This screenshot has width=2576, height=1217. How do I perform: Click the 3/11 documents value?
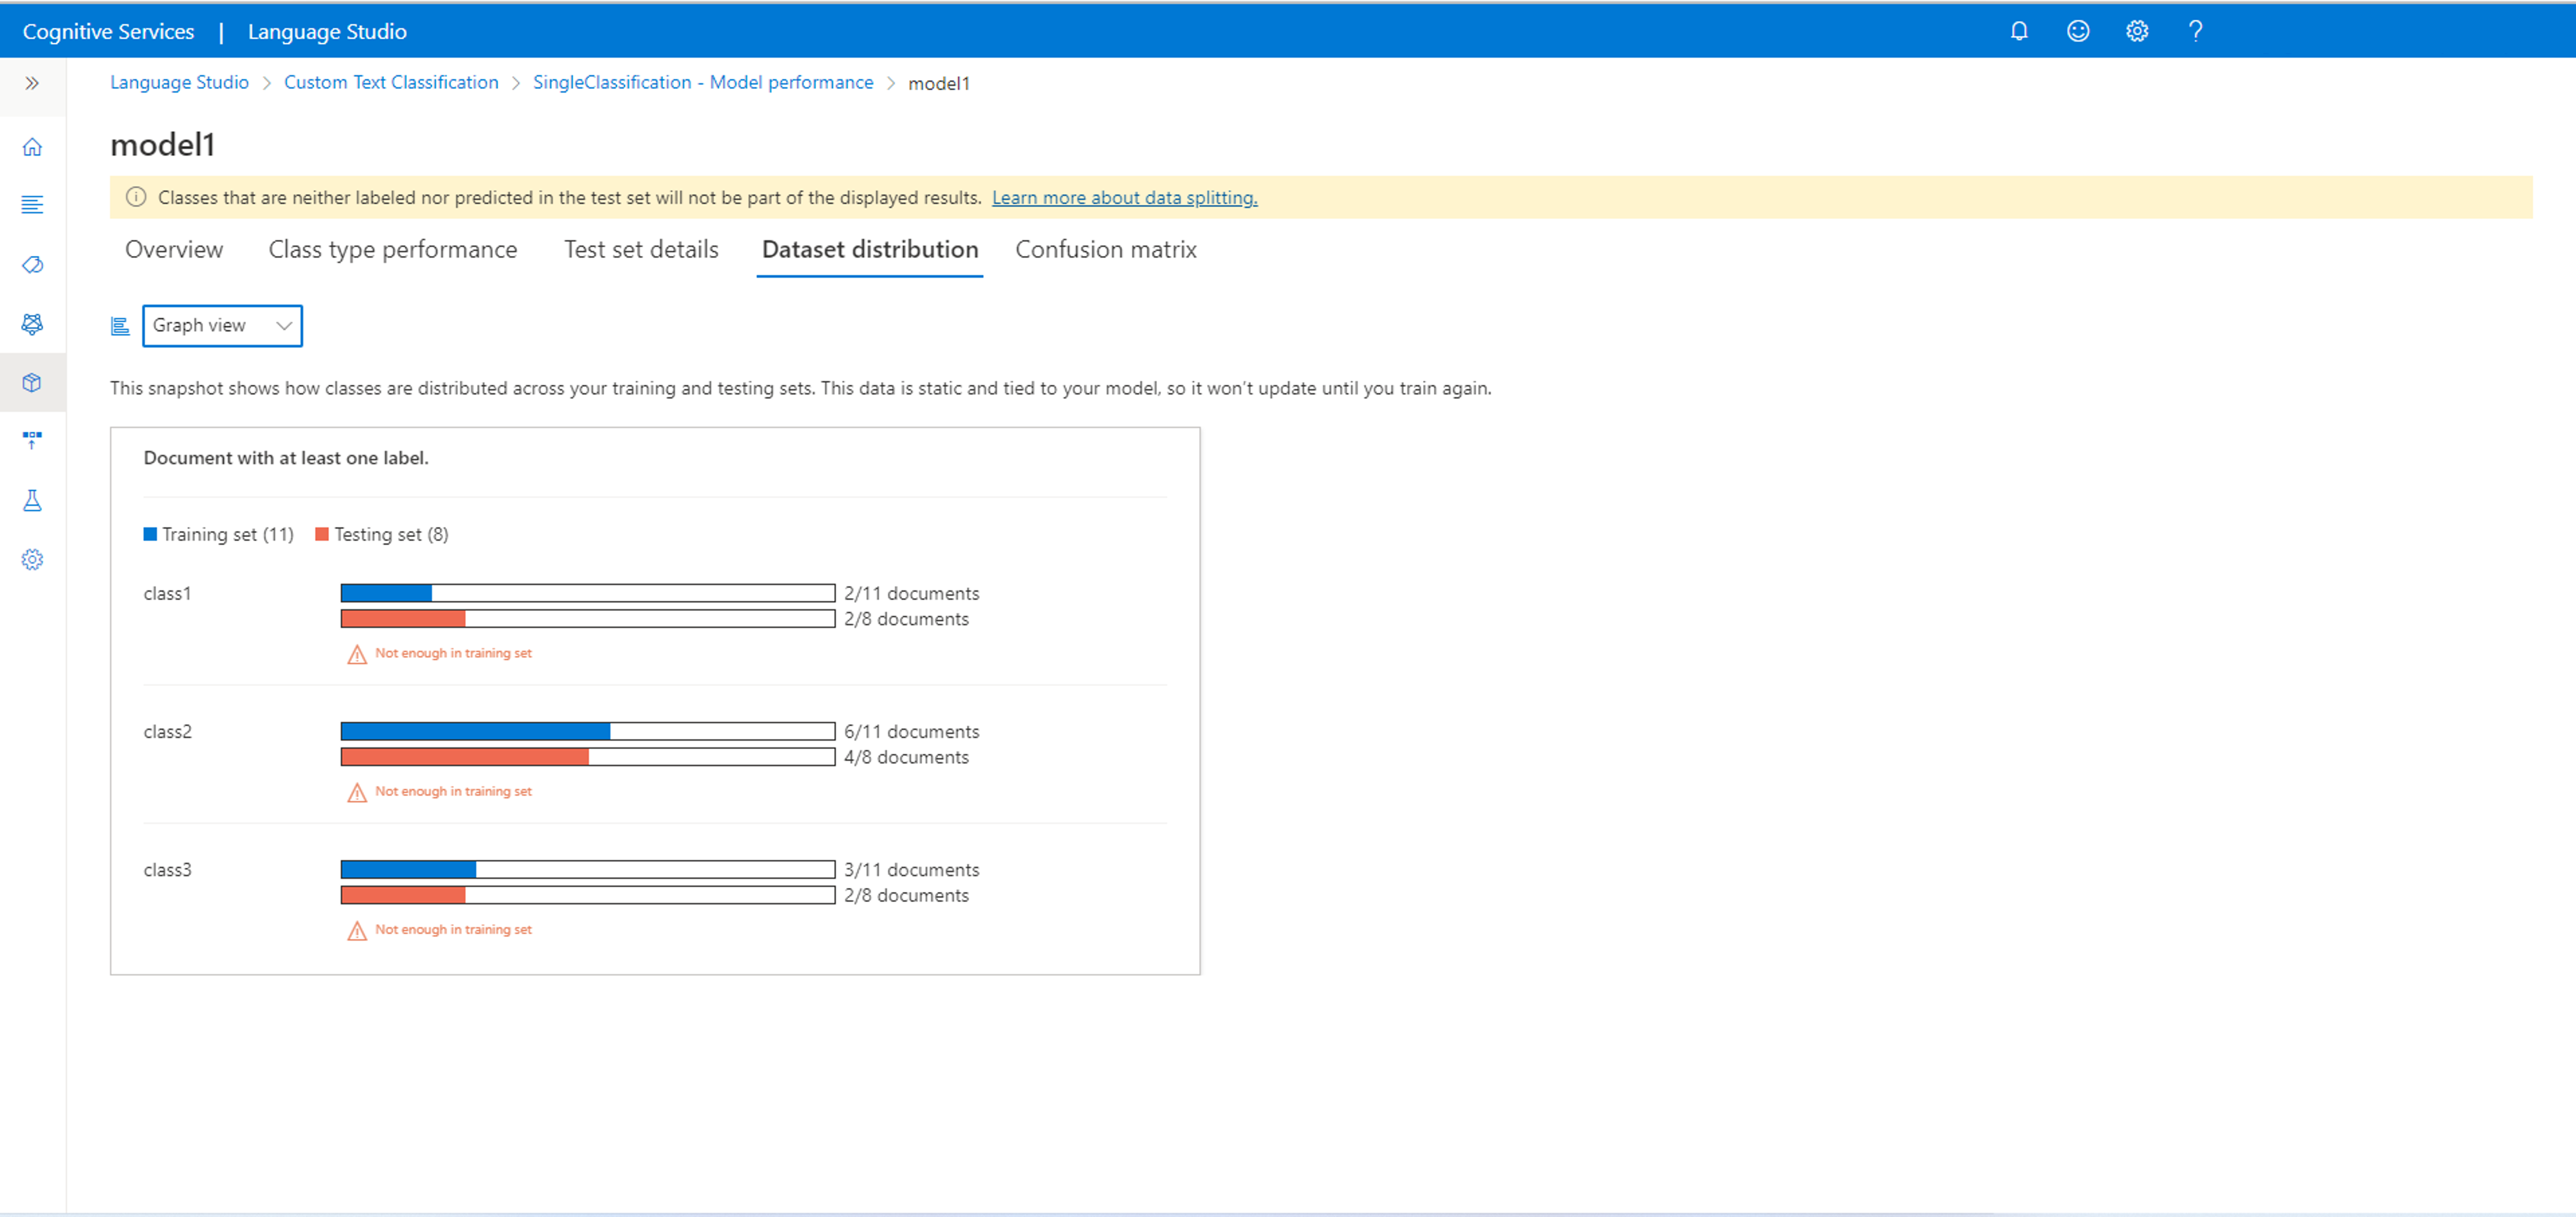point(912,869)
